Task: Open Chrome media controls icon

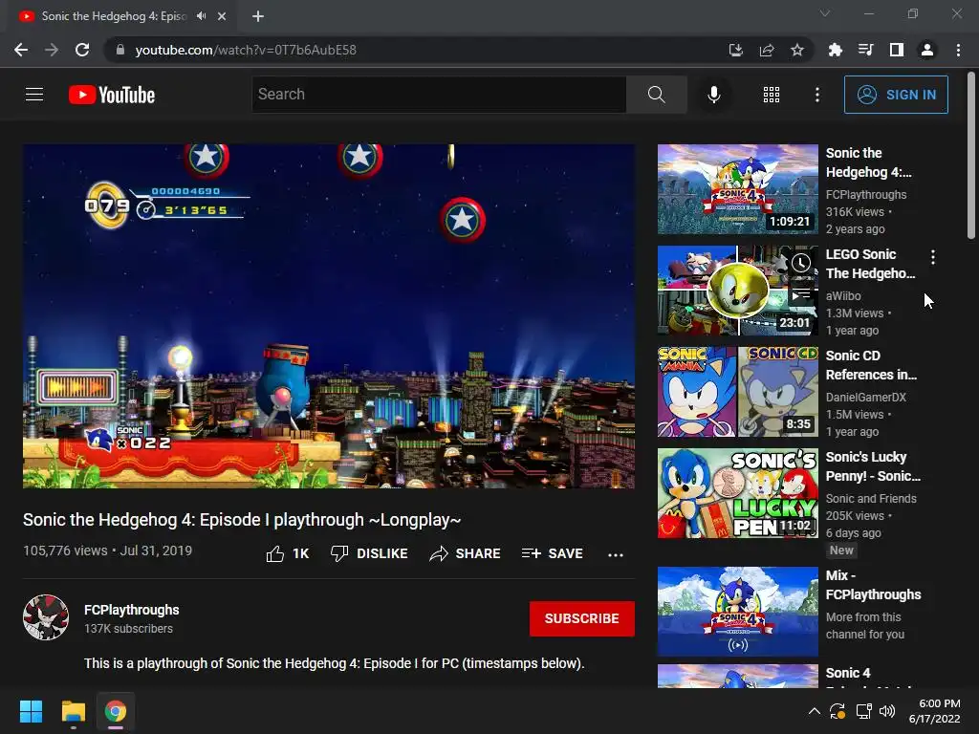Action: coord(865,50)
